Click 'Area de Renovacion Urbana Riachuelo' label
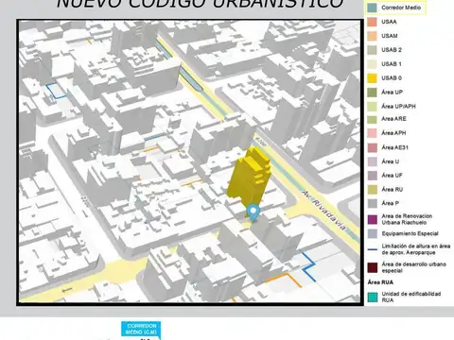This screenshot has height=340, width=454. [x=407, y=219]
